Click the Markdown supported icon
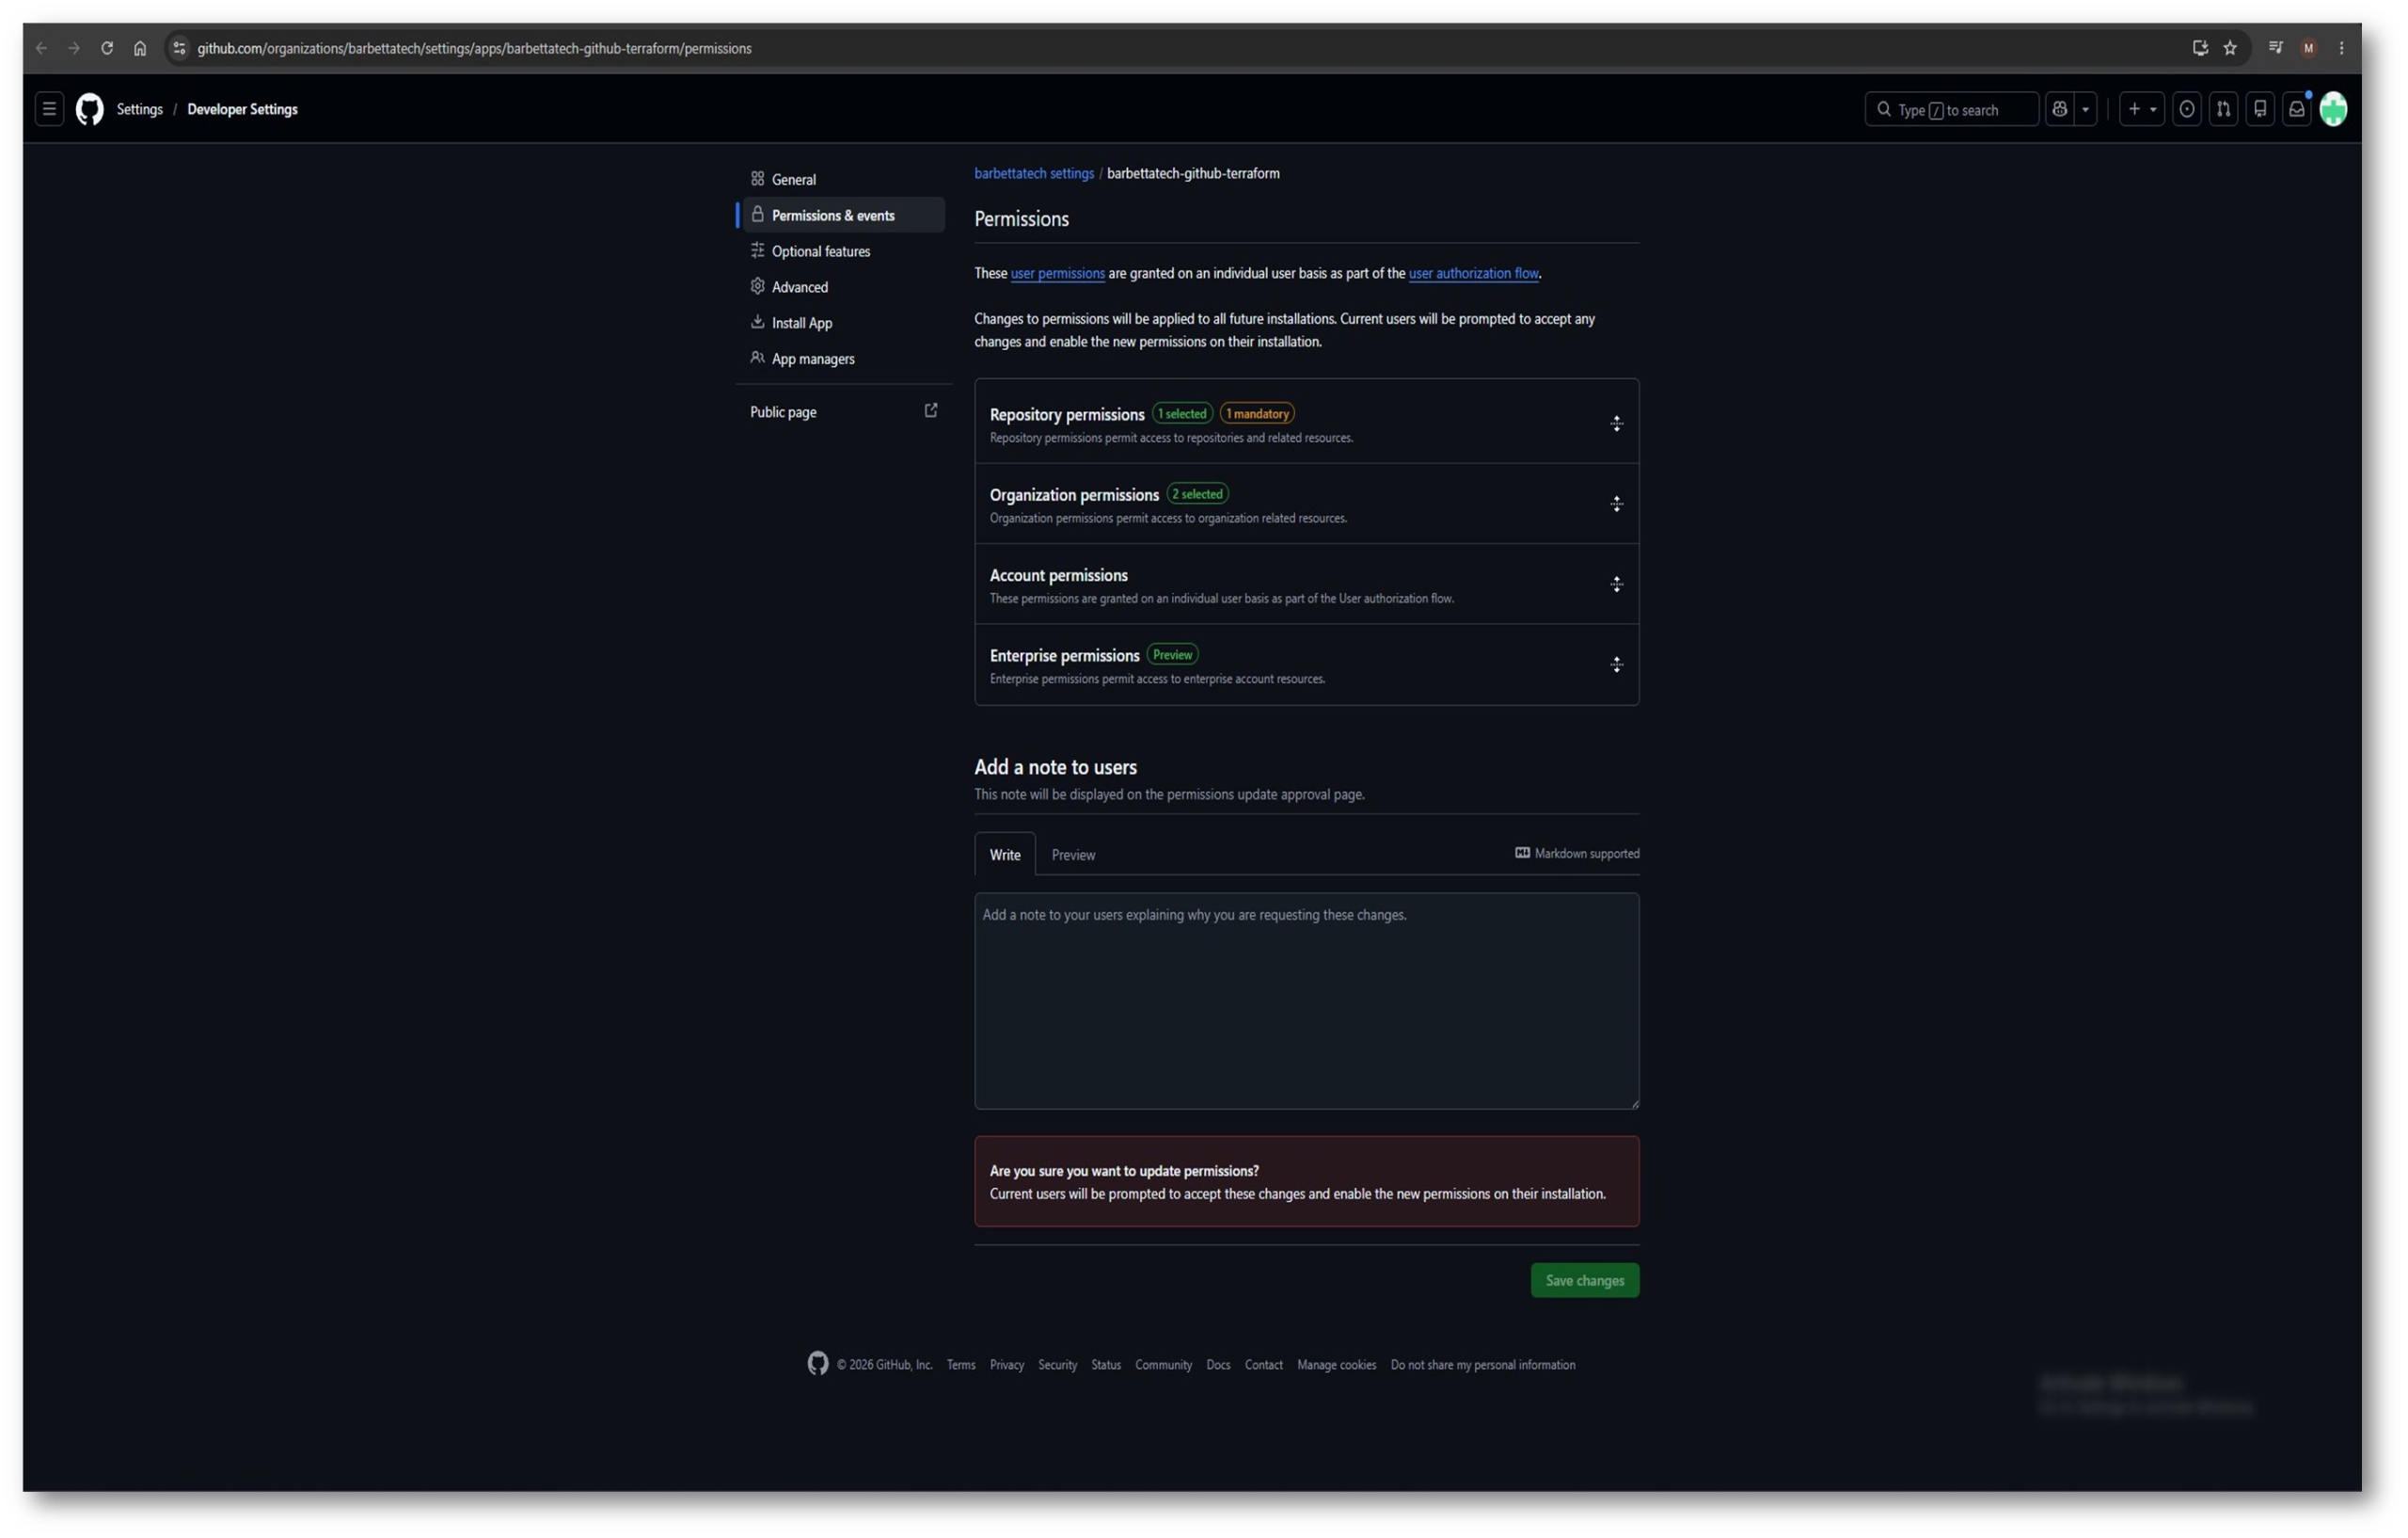The height and width of the screenshot is (1538, 2408). tap(1522, 854)
